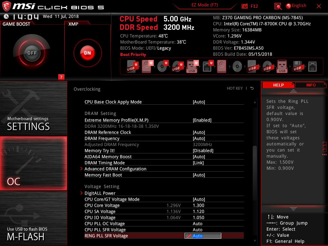This screenshot has width=328, height=246.
Task: Switch to the INFO tab
Action: click(x=311, y=85)
